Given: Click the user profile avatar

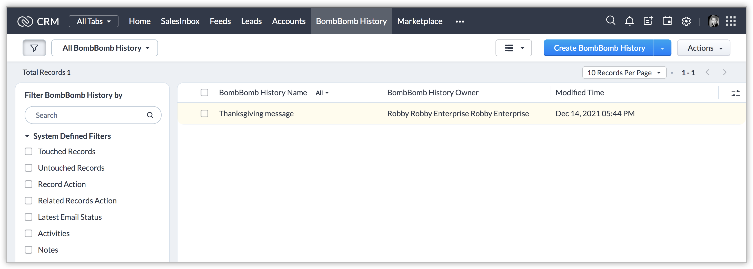Looking at the screenshot, I should pos(713,21).
